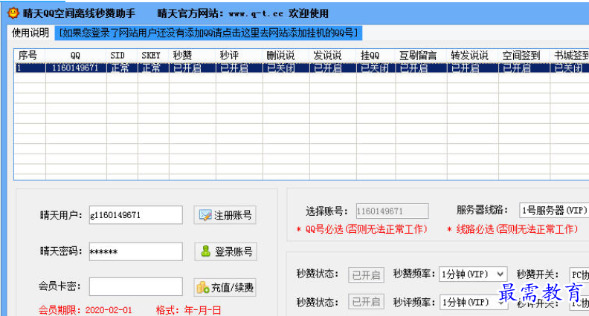This screenshot has width=589, height=316.
Task: Click 秒赞 已开启 cell in row 1
Action: 193,68
